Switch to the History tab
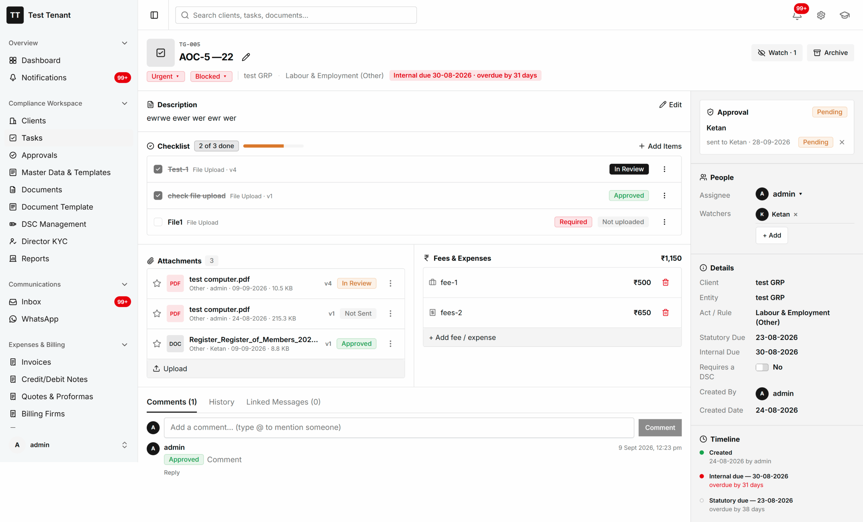 (x=221, y=402)
